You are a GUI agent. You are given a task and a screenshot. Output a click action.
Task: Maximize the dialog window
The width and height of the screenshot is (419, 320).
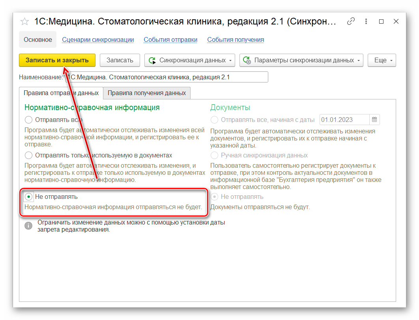coord(382,21)
